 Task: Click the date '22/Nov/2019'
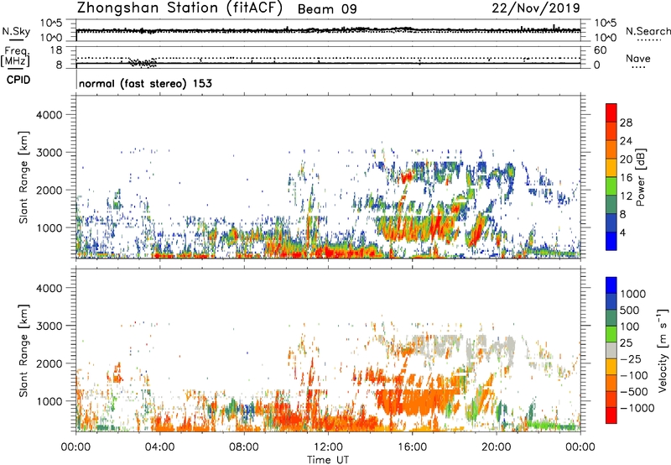[536, 8]
